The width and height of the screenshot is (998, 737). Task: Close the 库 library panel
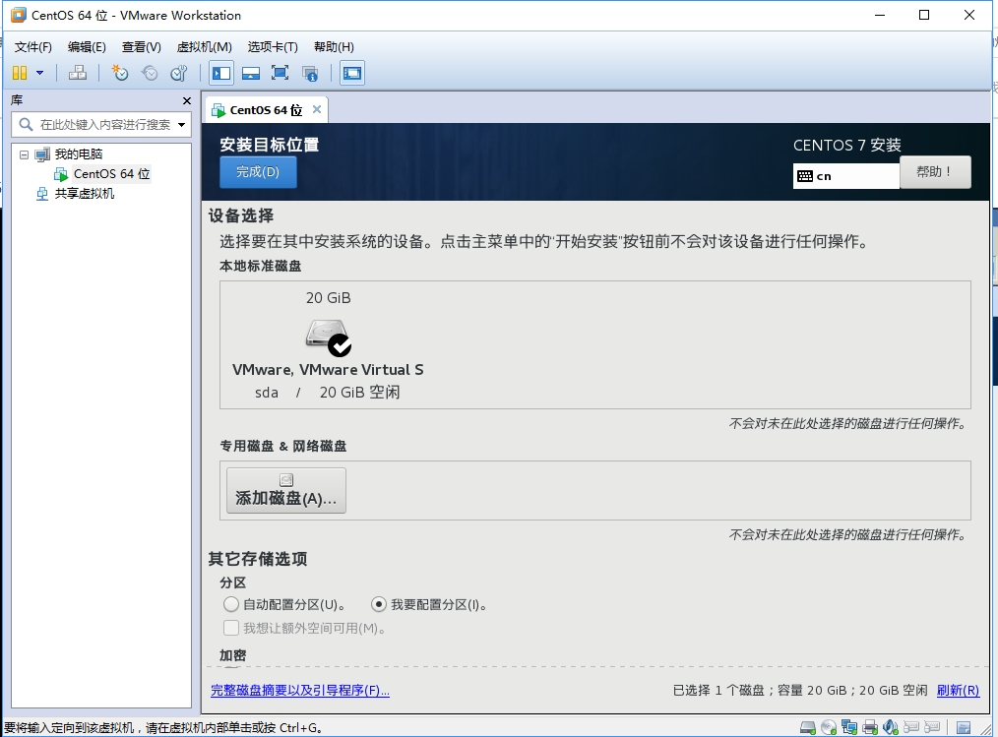tap(186, 100)
